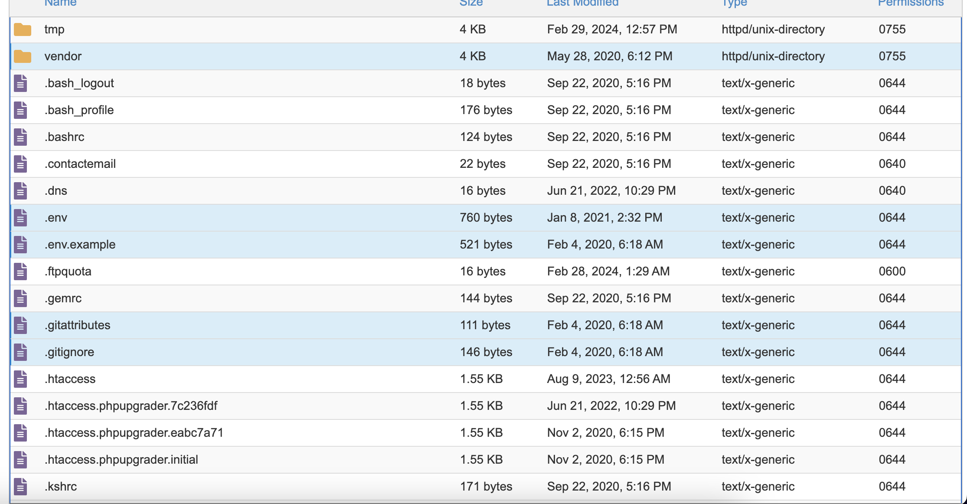Viewport: 967px width, 504px height.
Task: Click the .htaccess.phpupgrader.initial file icon
Action: pos(20,460)
